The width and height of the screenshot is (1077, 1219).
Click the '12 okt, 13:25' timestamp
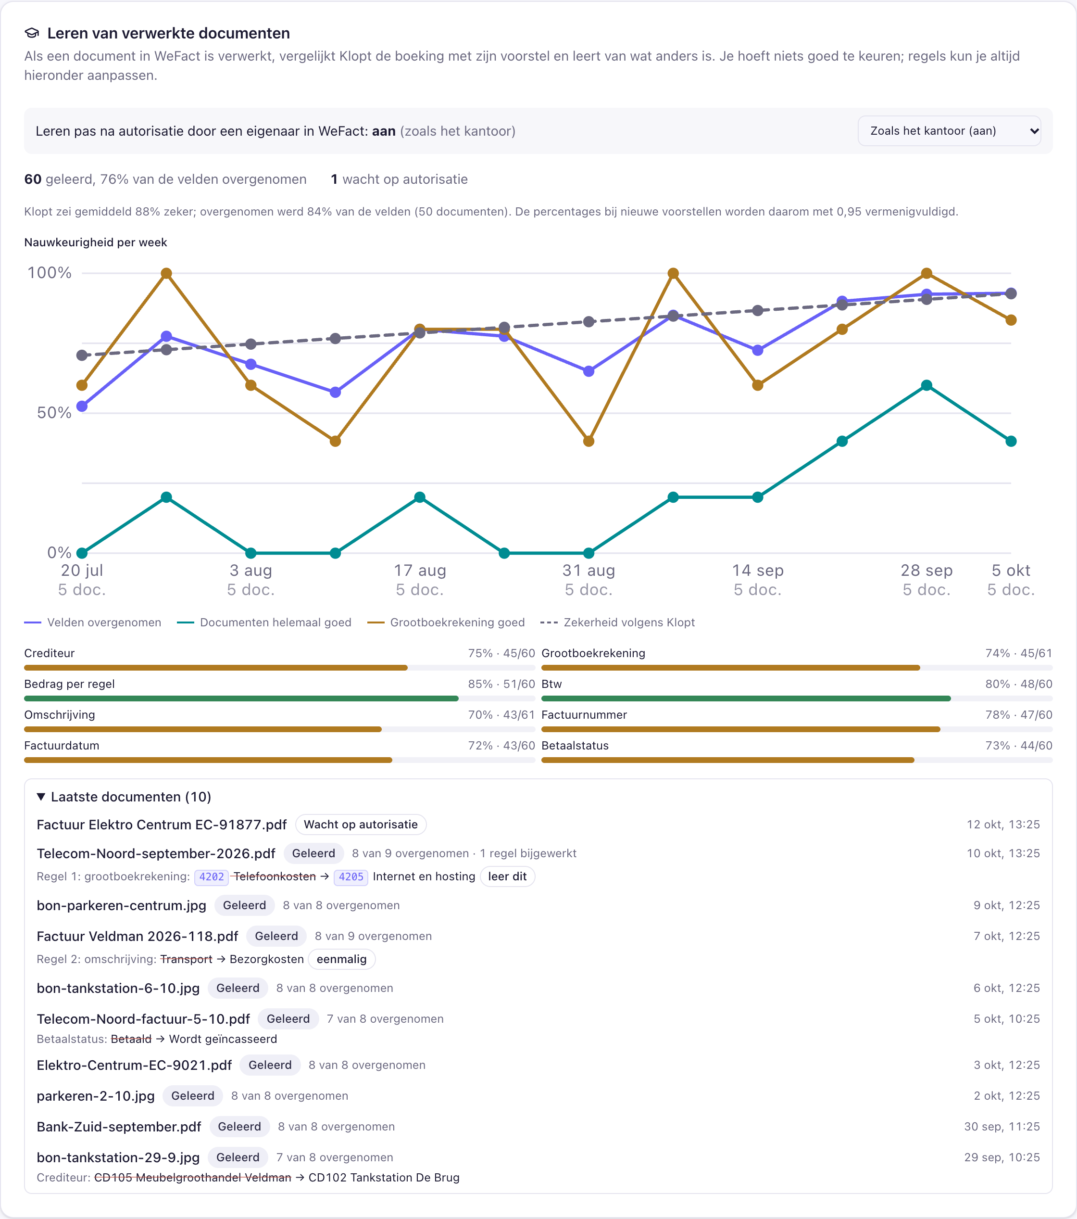[1002, 824]
